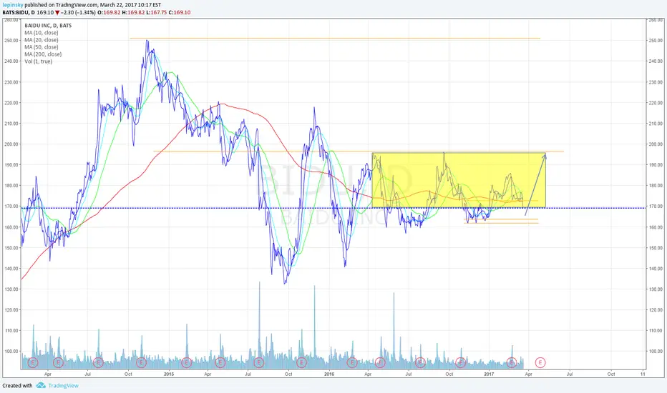Click the publish date March 22, 2017 10:17 EST
Viewport: 667px width, 393px height.
tap(130, 5)
